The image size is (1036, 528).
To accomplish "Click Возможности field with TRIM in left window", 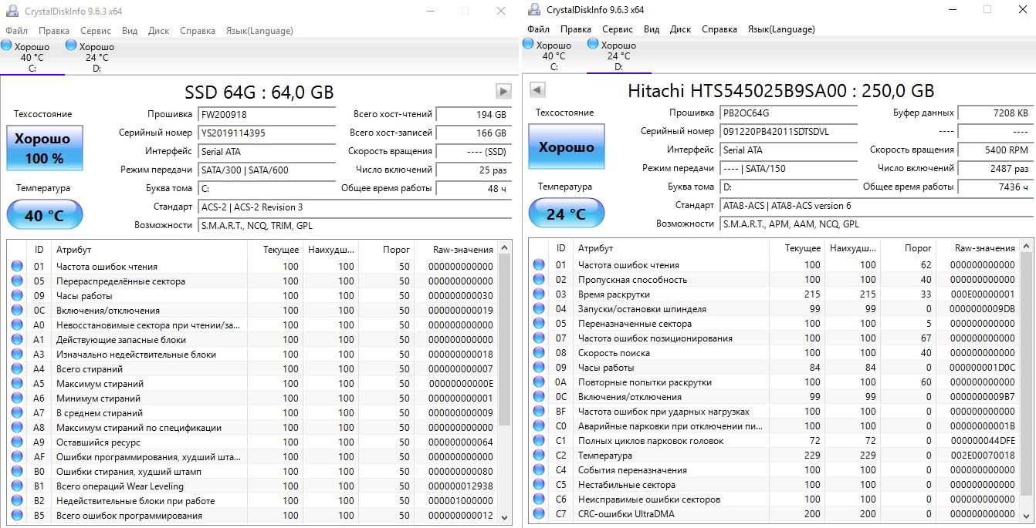I will pos(354,225).
